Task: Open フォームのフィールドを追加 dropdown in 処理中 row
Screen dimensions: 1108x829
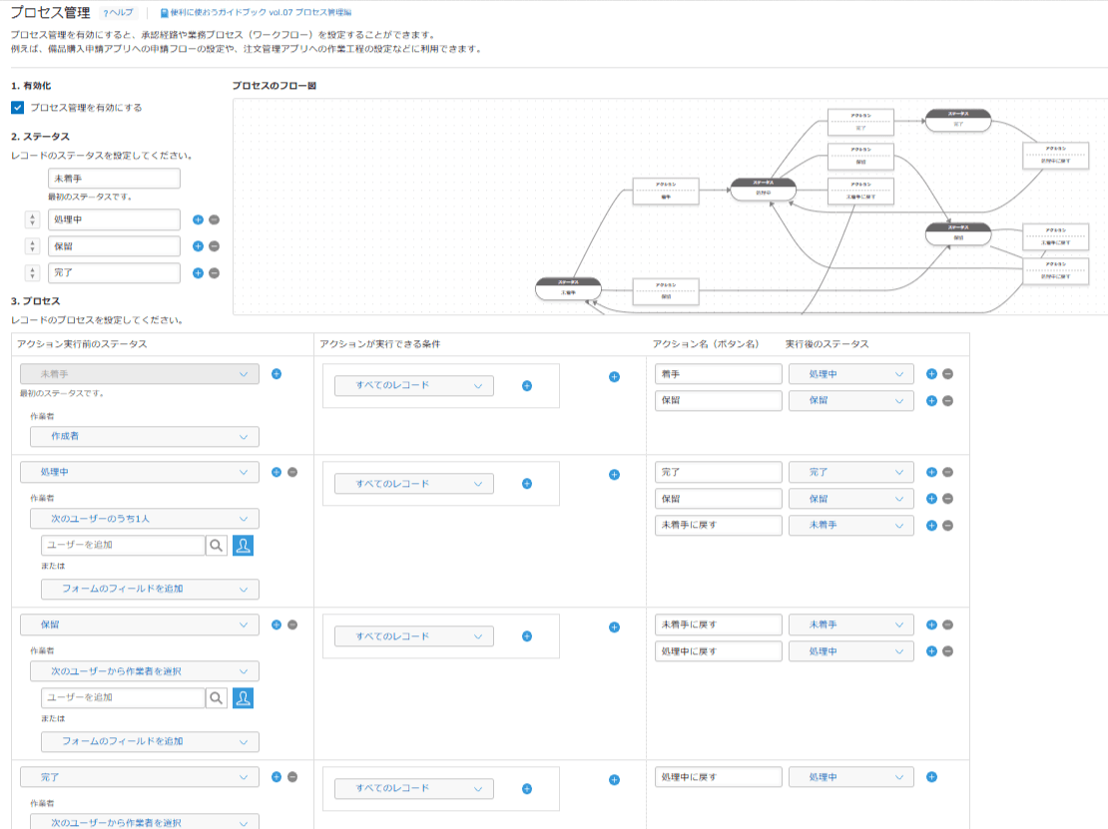Action: pos(150,589)
